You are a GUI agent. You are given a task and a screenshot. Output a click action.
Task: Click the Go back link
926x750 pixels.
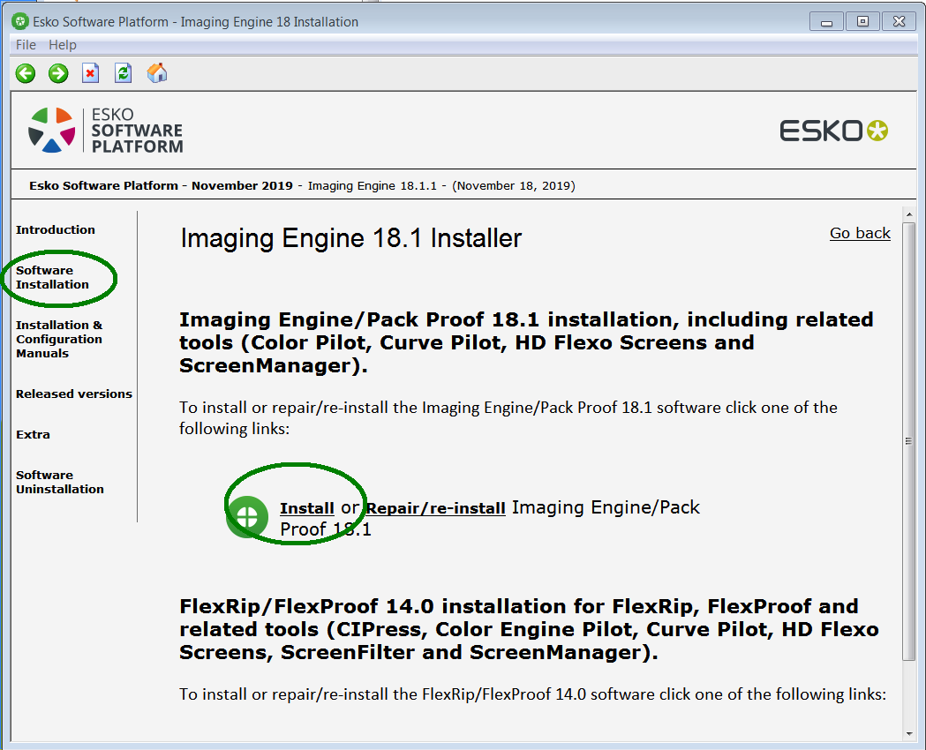tap(859, 233)
